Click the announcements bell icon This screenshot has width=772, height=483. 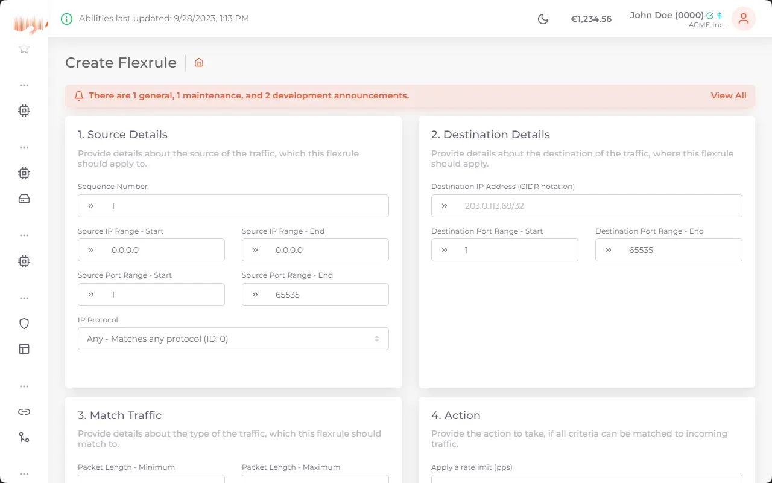pyautogui.click(x=79, y=95)
